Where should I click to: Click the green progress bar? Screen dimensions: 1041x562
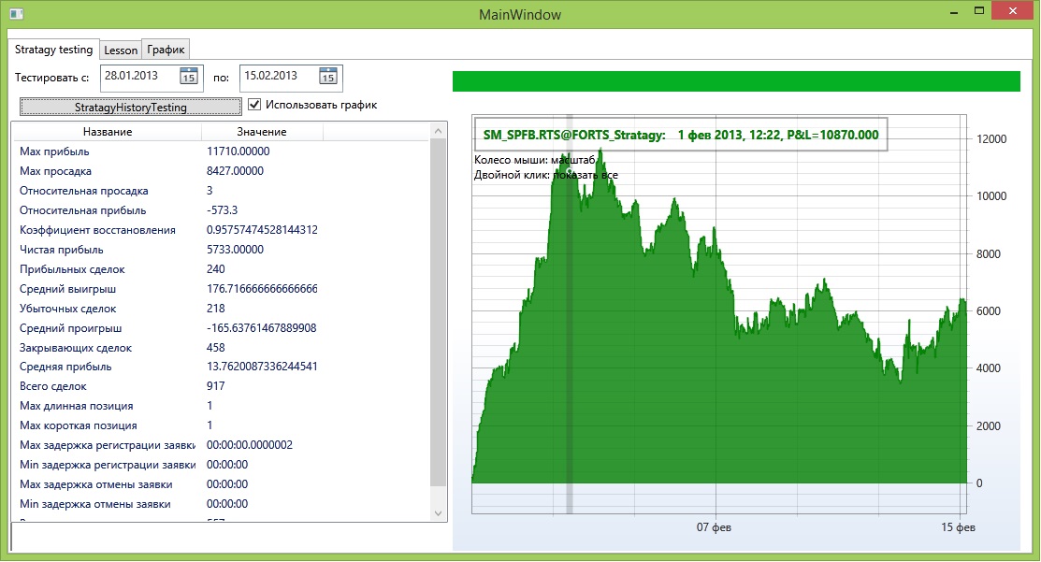click(735, 81)
